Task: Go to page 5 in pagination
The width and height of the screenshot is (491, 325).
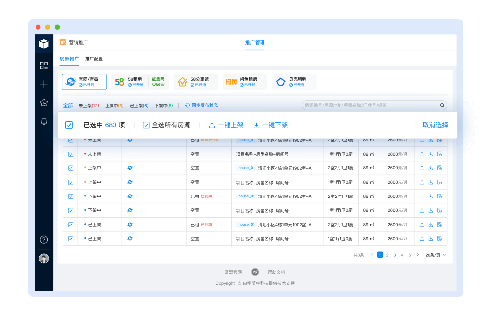Action: [x=409, y=255]
